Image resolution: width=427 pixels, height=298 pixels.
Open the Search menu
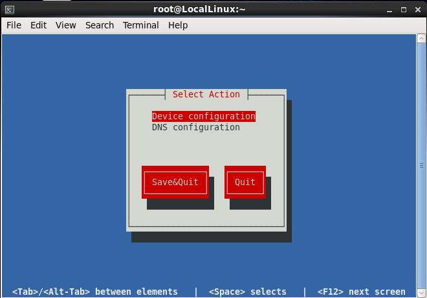[x=100, y=25]
